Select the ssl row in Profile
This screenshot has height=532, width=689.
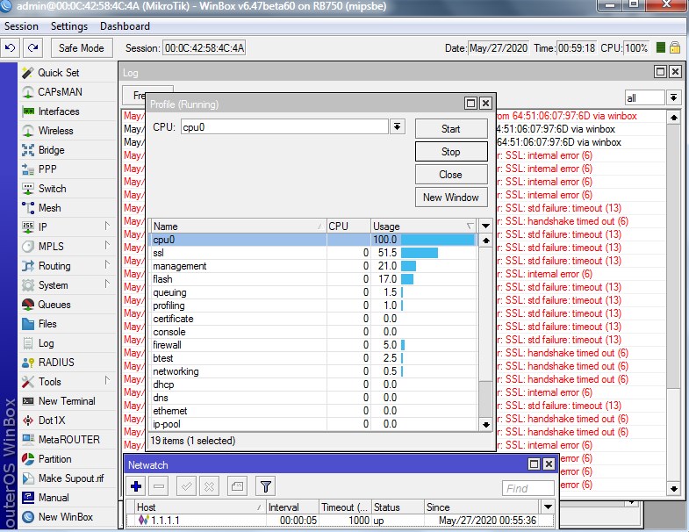pos(313,253)
